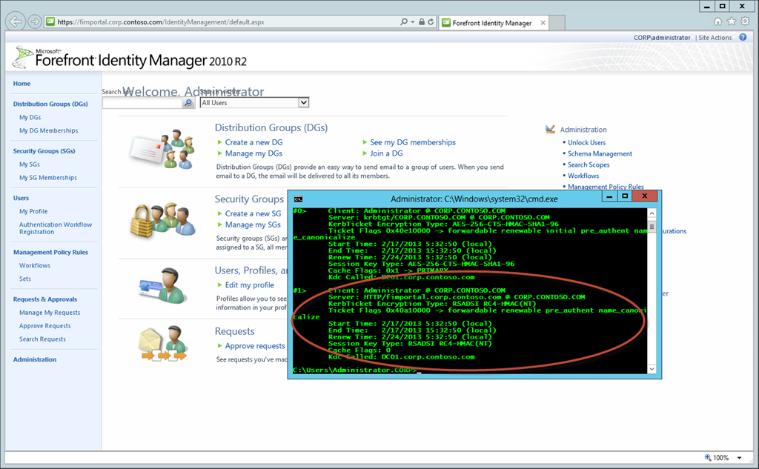Screen dimensions: 759x469
Task: Click the site icon beside the URL
Action: click(x=50, y=21)
